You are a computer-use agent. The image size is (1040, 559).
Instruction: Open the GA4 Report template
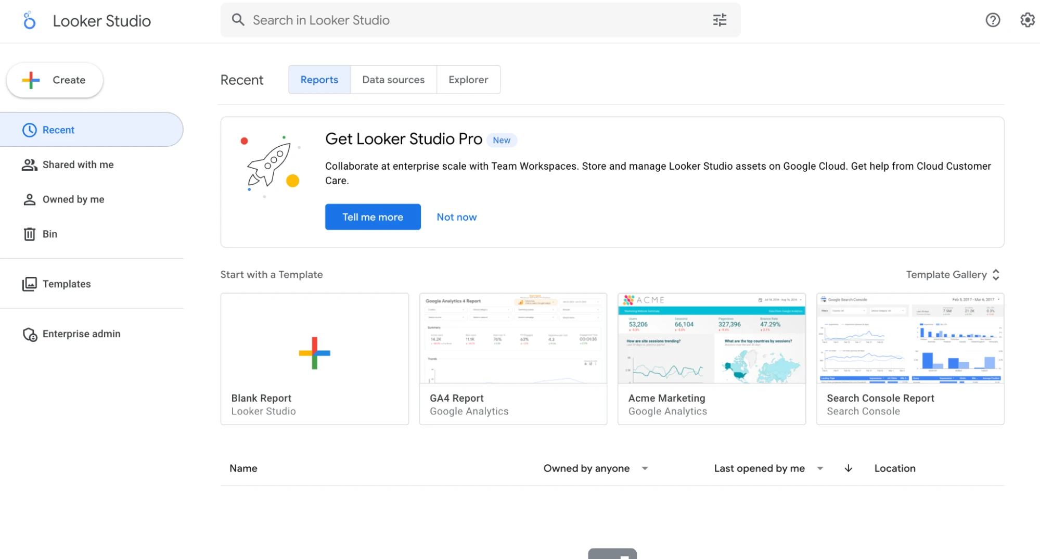click(513, 359)
